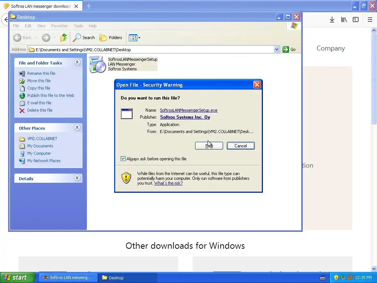The width and height of the screenshot is (377, 283).
Task: Expand the Address bar dropdown
Action: click(x=276, y=49)
